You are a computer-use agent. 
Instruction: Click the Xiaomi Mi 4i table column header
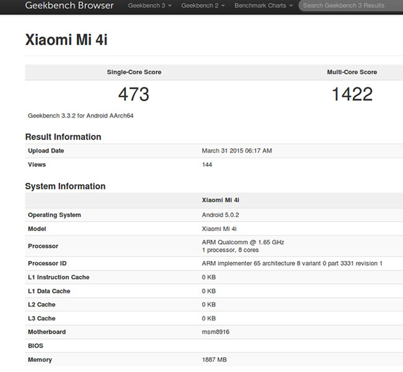point(221,200)
